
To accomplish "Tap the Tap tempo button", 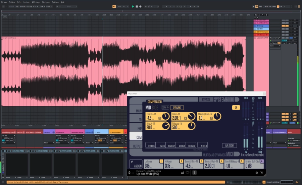I will point(17,7).
